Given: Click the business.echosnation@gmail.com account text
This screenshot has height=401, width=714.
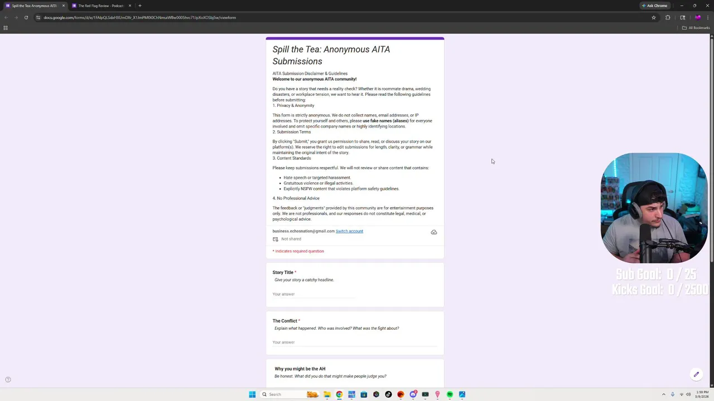Looking at the screenshot, I should click(303, 231).
